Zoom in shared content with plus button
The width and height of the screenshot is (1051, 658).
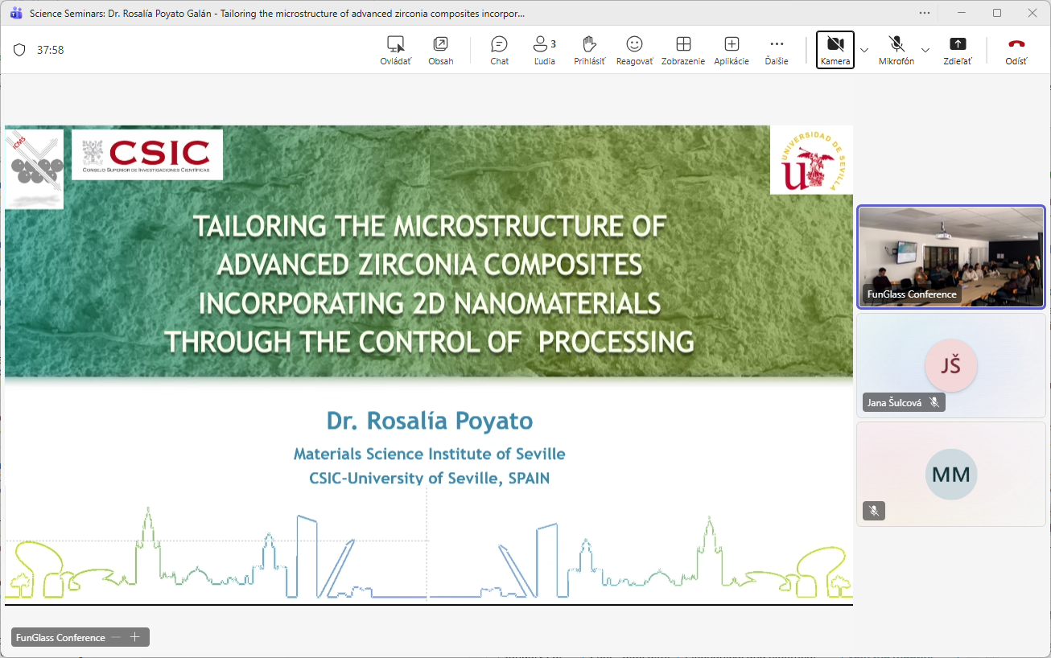(135, 637)
